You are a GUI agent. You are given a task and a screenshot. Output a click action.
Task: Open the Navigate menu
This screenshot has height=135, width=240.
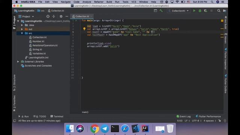(x=66, y=2)
